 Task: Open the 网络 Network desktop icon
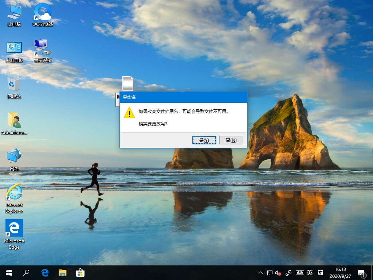pyautogui.click(x=14, y=159)
